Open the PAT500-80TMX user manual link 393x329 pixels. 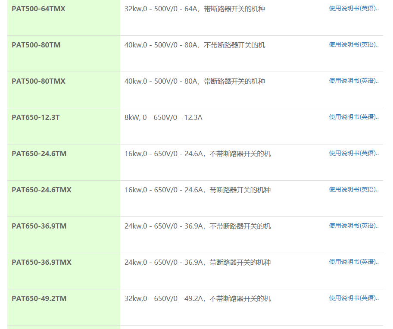tap(354, 81)
